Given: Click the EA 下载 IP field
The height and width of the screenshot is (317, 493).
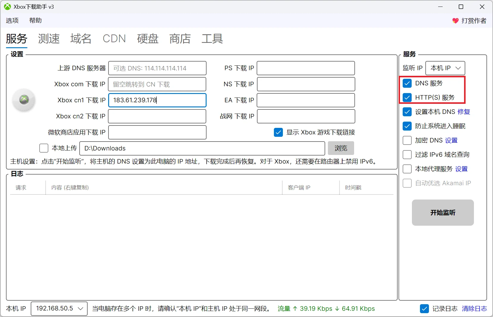Looking at the screenshot, I should coord(306,100).
